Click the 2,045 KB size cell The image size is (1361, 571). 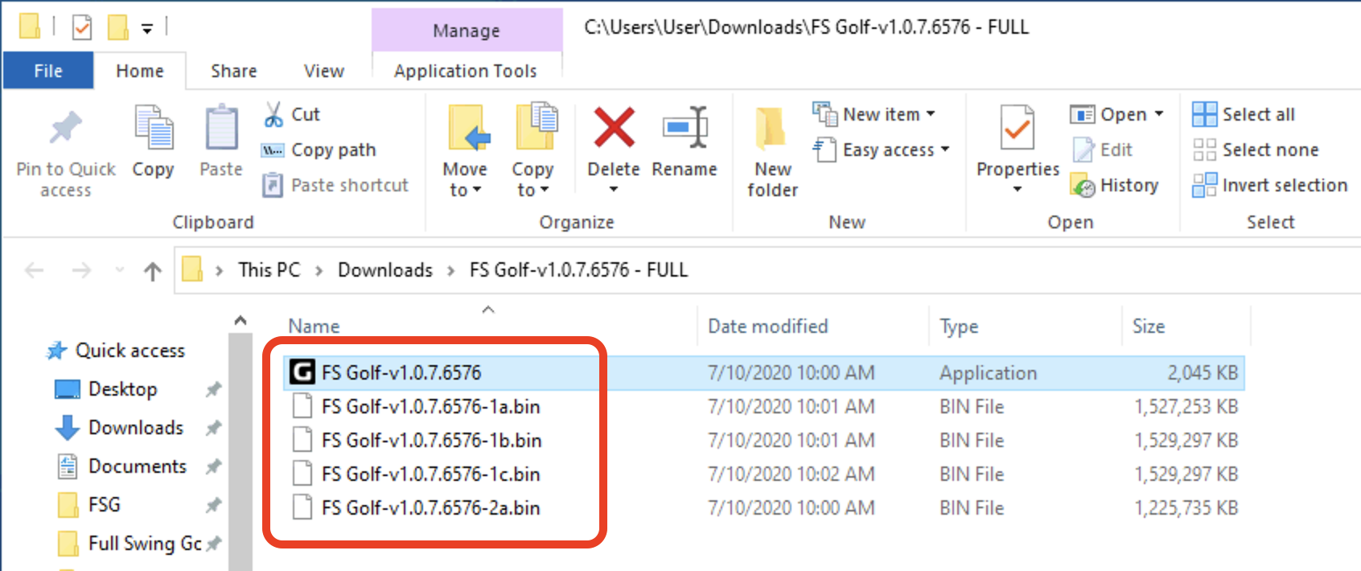(1203, 373)
